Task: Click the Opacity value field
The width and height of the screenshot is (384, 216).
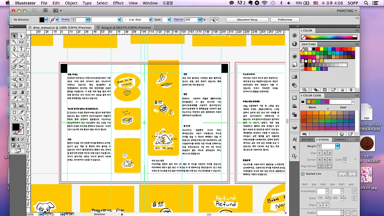Action: 191,20
